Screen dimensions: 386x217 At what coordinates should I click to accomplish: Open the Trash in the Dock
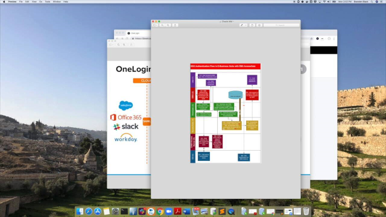click(306, 211)
